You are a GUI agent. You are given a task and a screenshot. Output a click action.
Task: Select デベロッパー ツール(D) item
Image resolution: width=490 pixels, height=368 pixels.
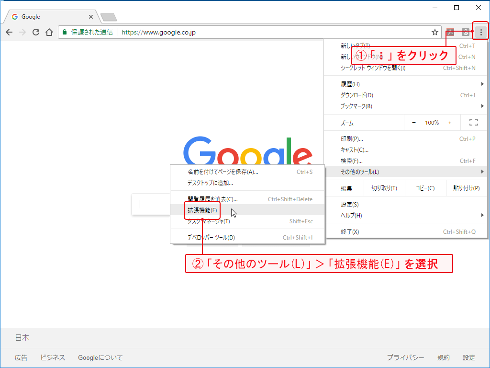coord(247,237)
